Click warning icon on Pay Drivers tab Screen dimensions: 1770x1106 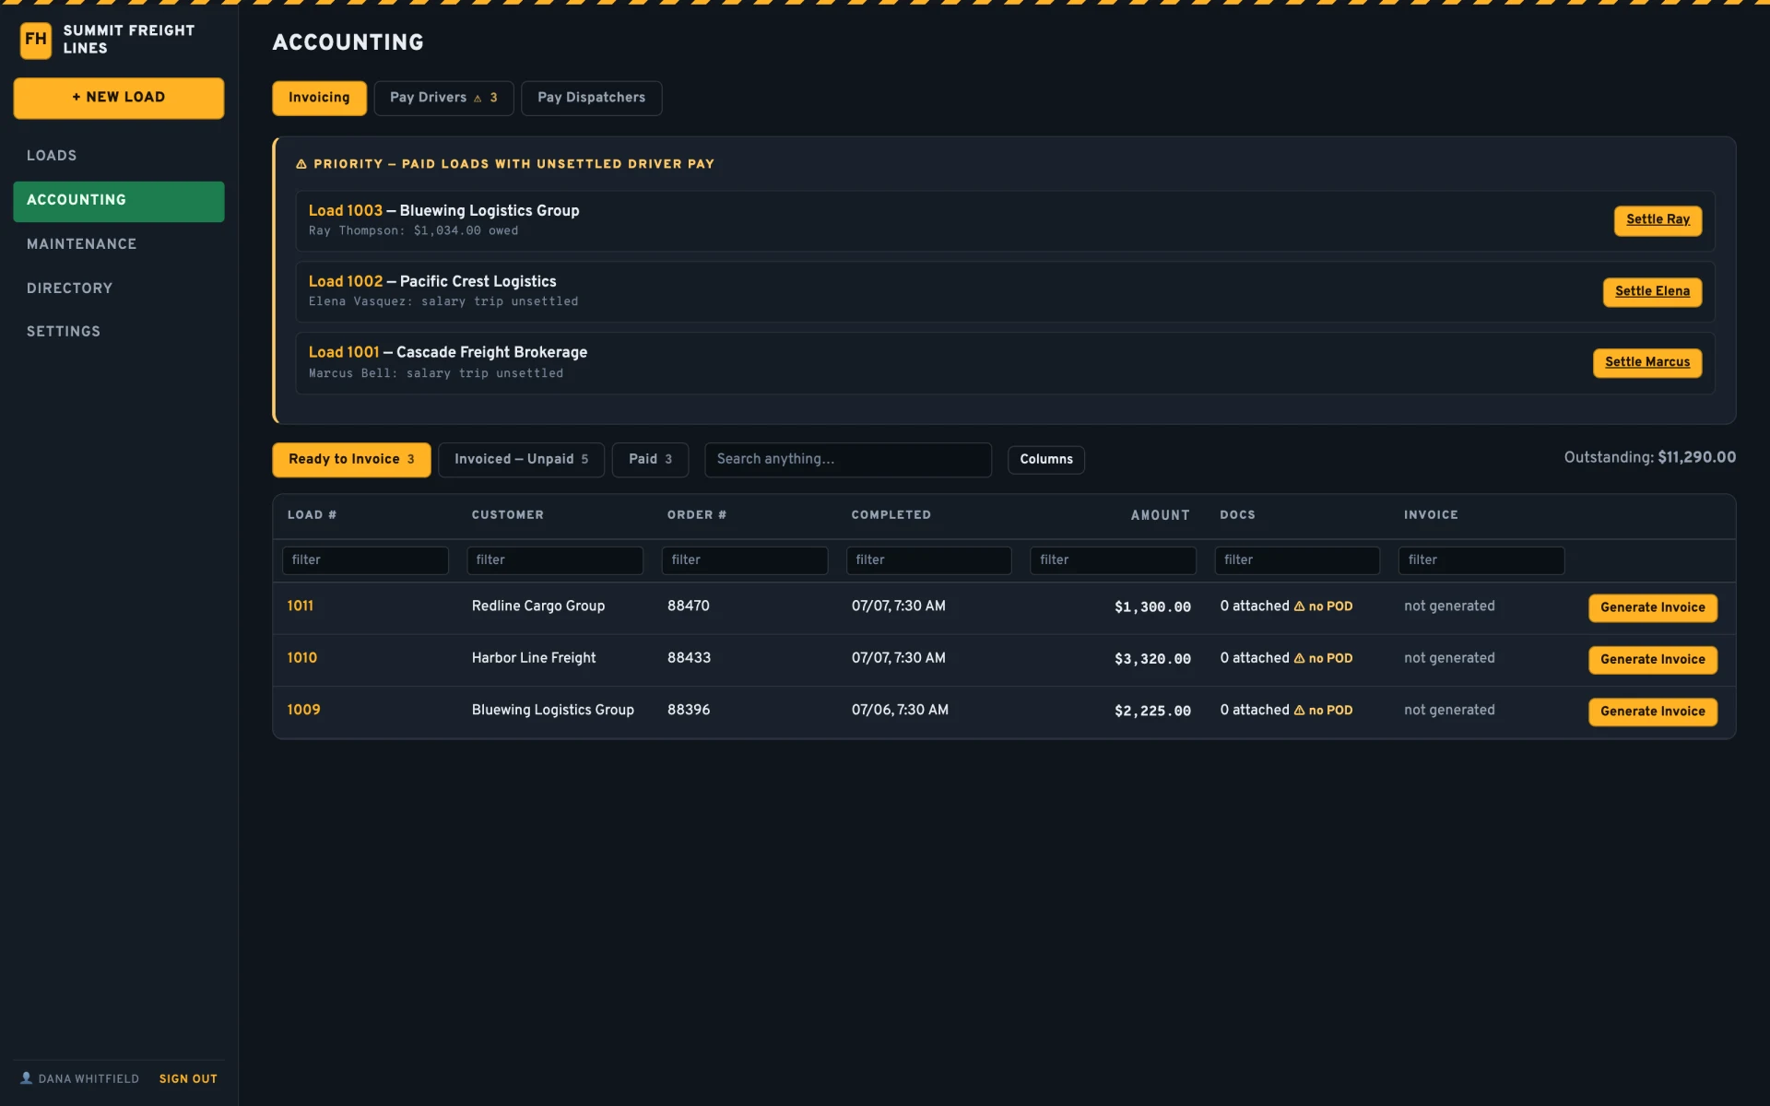(478, 99)
